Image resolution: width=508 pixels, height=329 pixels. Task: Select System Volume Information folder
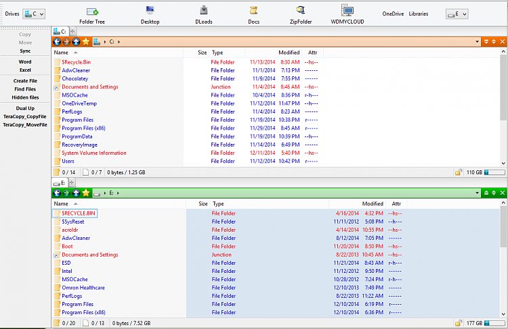[94, 153]
